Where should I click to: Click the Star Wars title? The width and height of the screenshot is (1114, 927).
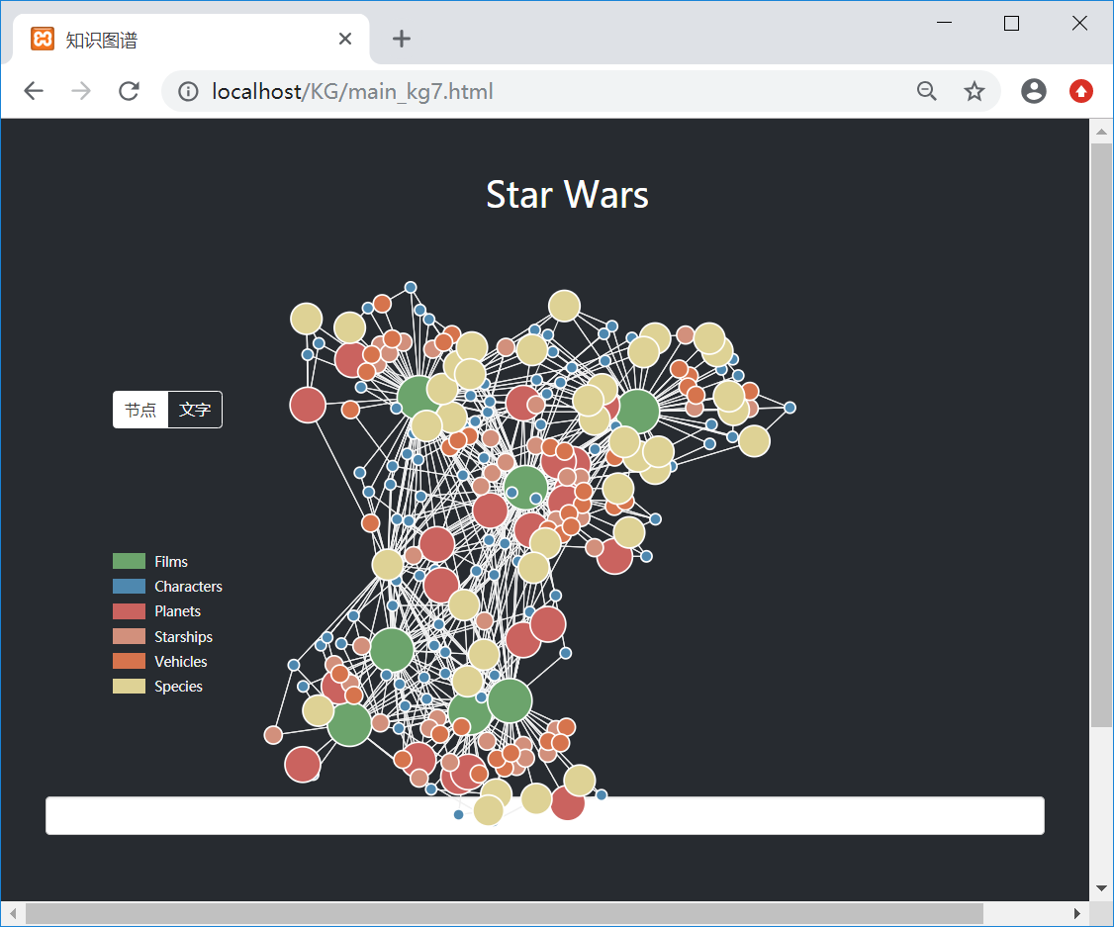point(567,195)
